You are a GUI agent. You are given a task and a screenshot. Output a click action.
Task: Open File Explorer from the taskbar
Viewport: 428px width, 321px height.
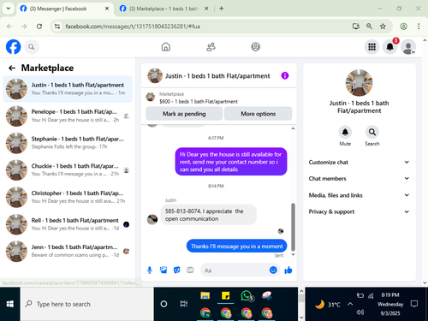[205, 295]
